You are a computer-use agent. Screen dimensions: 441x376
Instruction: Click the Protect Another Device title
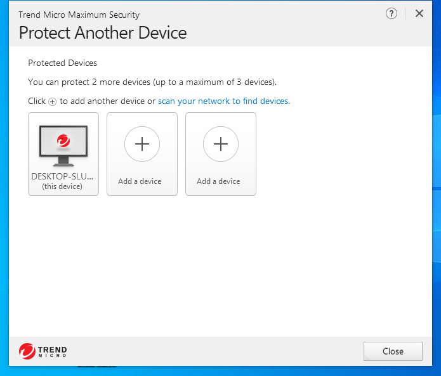pos(103,33)
